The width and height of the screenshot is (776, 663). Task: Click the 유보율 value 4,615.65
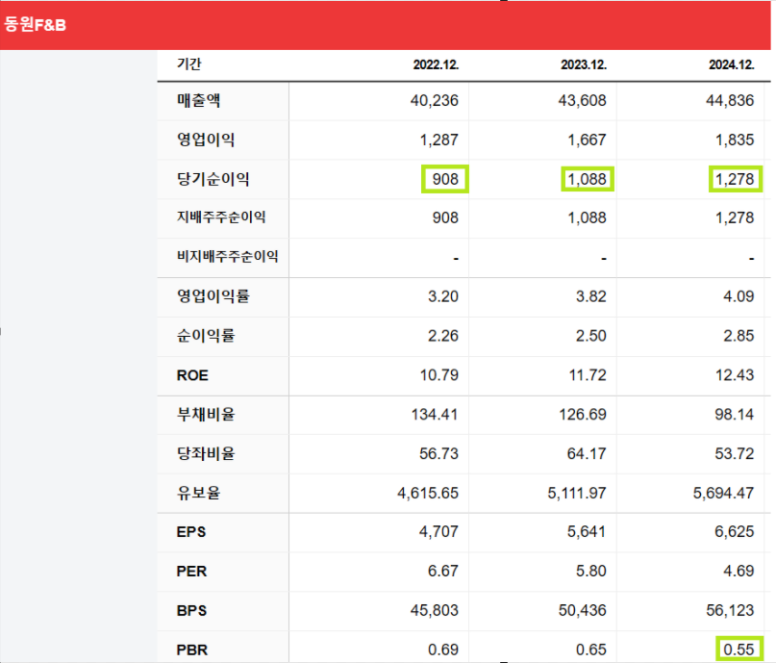pos(428,493)
